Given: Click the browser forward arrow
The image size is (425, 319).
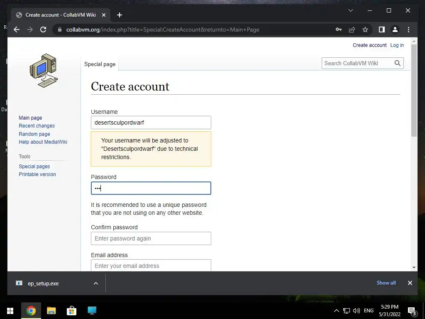Looking at the screenshot, I should 30,29.
